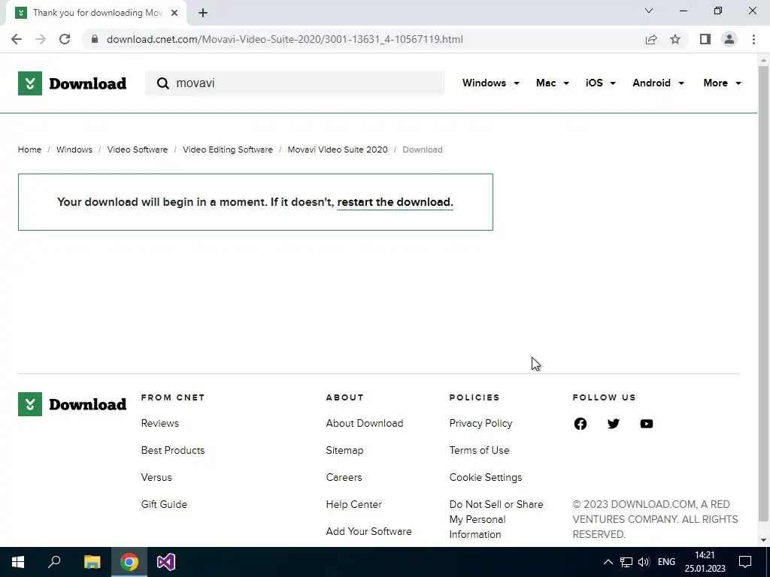The height and width of the screenshot is (577, 770).
Task: Expand the Windows dropdown menu
Action: point(490,83)
